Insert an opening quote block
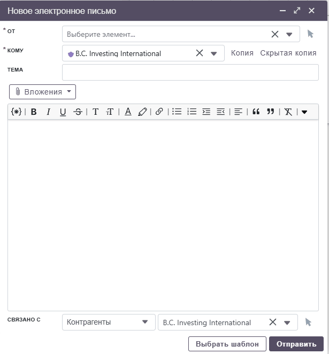The image size is (329, 354). [x=256, y=112]
